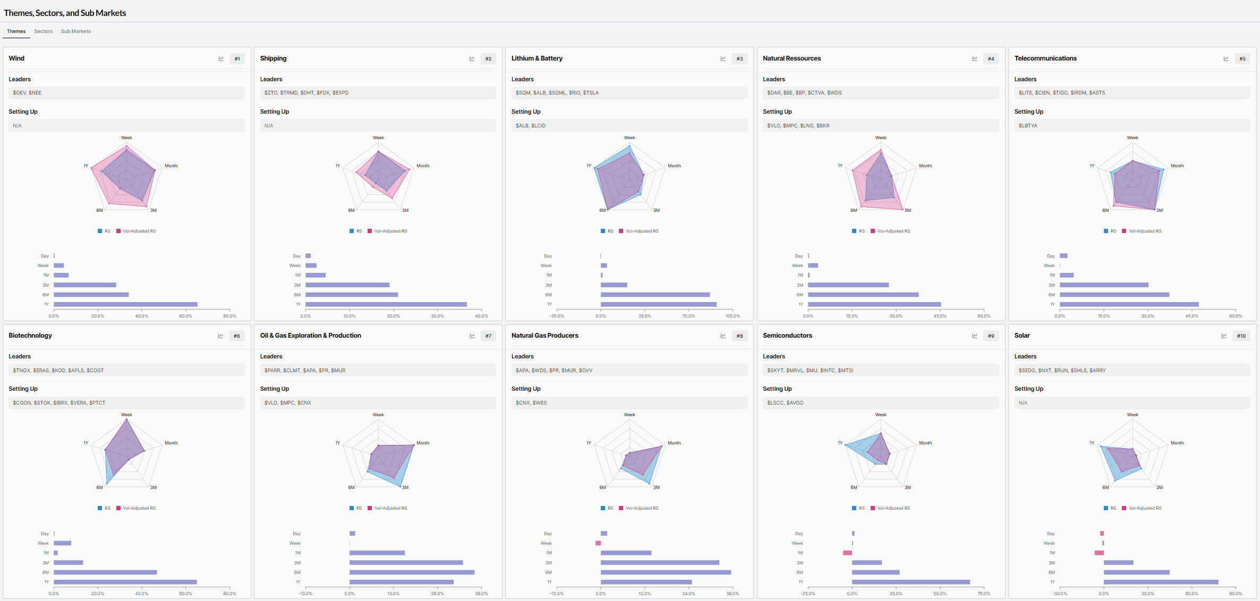Click the #7 rank badge on Oil & Gas
The width and height of the screenshot is (1260, 601).
pyautogui.click(x=488, y=336)
